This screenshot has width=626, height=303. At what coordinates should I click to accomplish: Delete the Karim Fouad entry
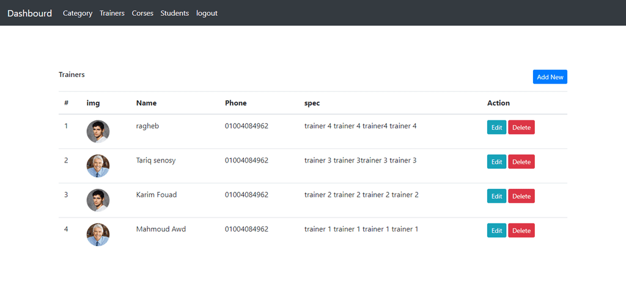tap(521, 196)
